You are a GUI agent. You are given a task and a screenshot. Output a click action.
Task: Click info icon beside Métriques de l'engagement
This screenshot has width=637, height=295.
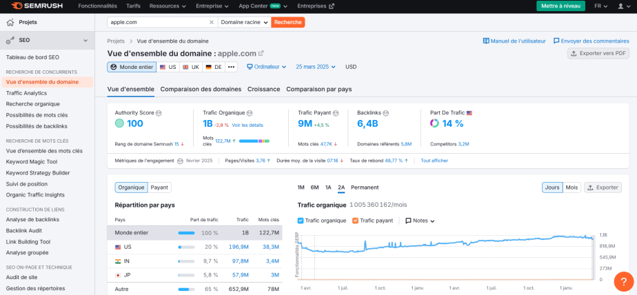pos(181,161)
